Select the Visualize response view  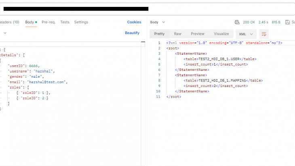coord(221,34)
